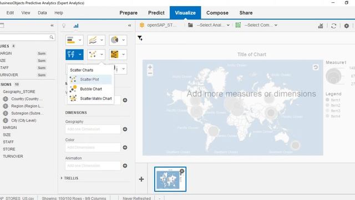
Task: Select the TURNOVER dimension in list
Action: pyautogui.click(x=13, y=157)
